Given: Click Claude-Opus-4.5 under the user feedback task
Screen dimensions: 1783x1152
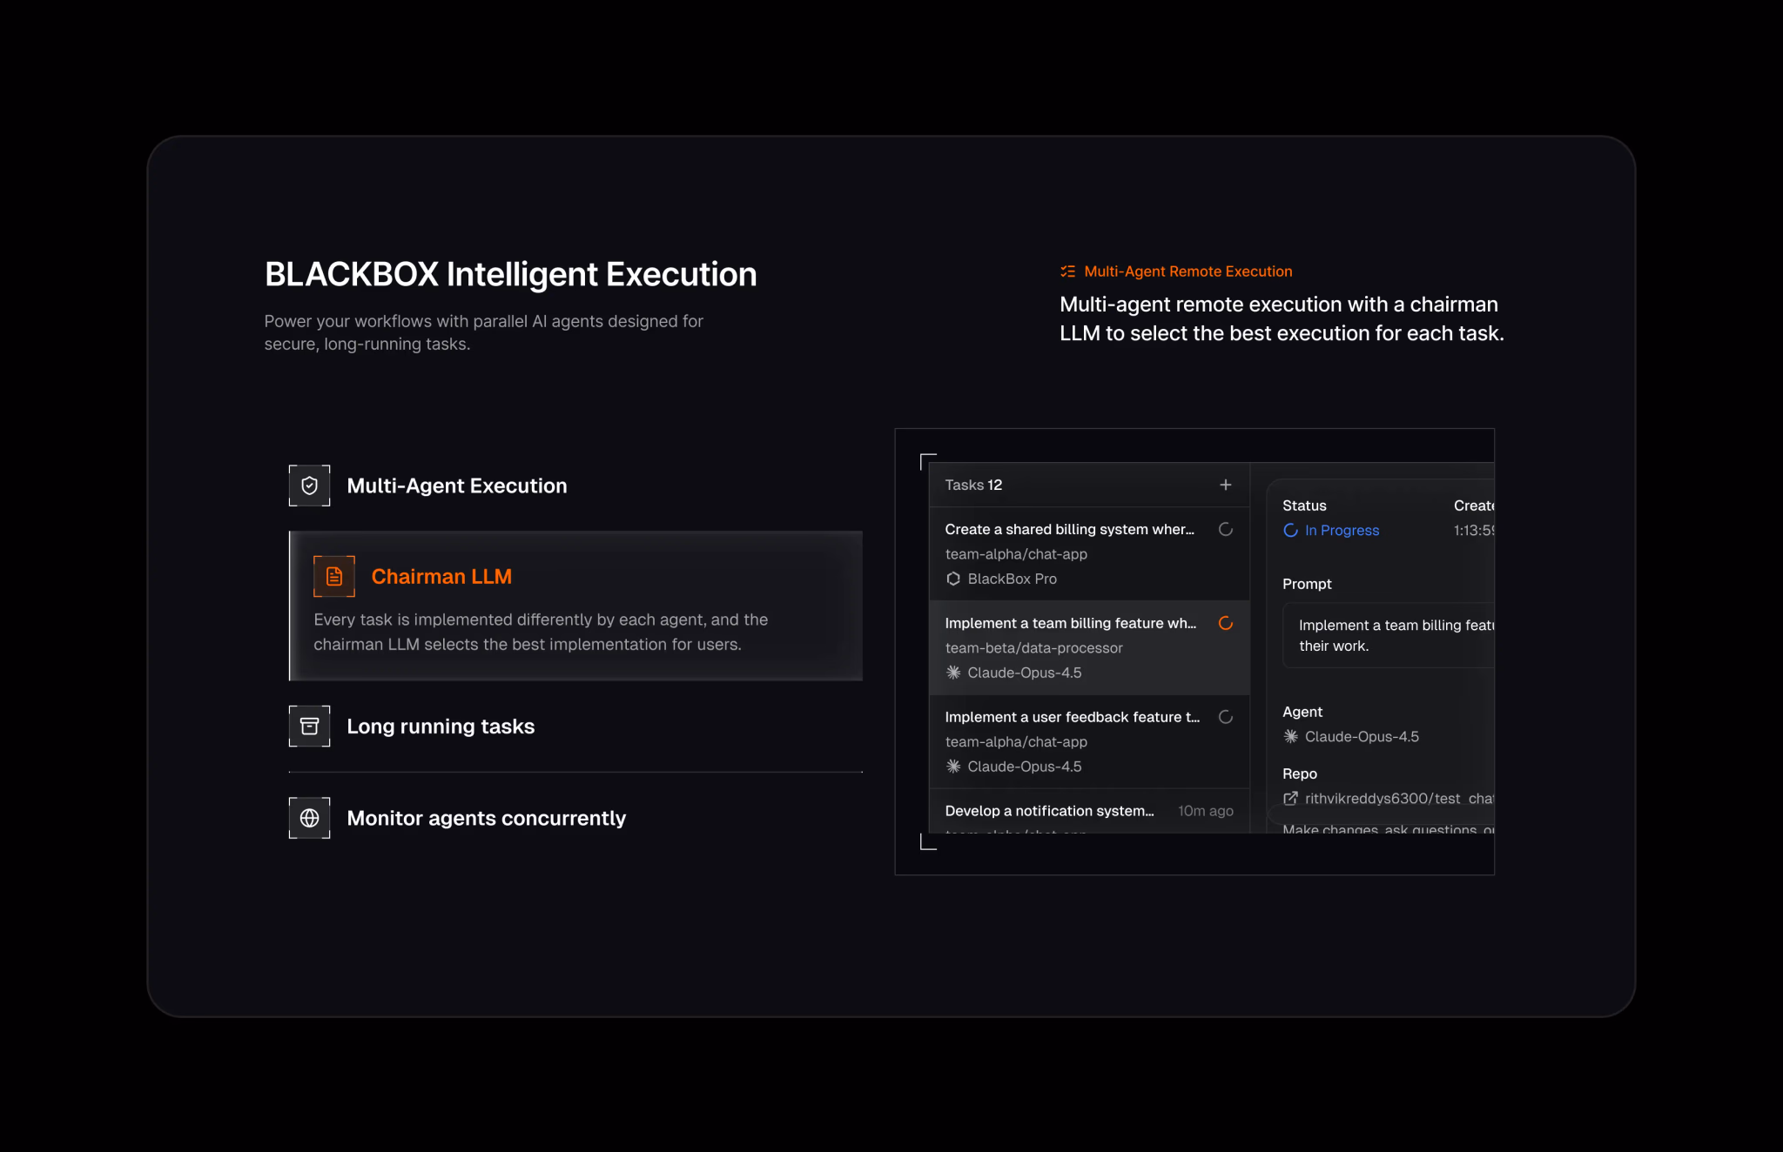Looking at the screenshot, I should tap(1024, 767).
